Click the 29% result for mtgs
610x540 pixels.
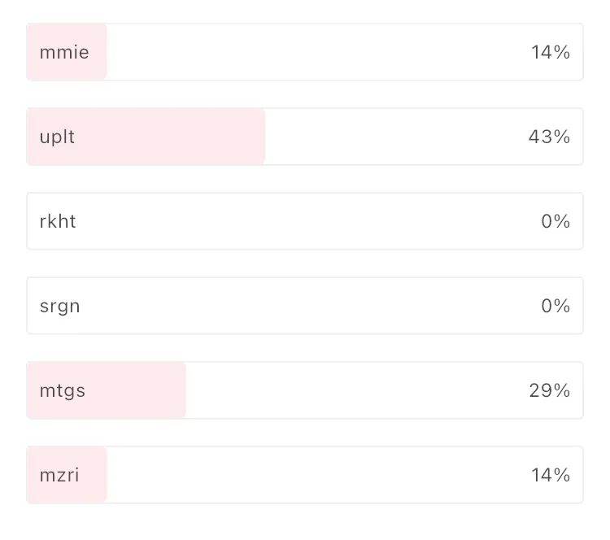pyautogui.click(x=549, y=390)
